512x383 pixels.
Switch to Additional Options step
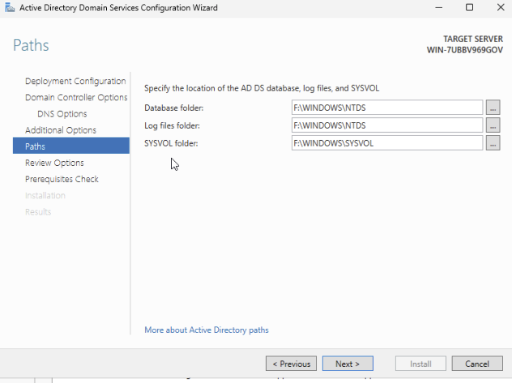pyautogui.click(x=61, y=130)
